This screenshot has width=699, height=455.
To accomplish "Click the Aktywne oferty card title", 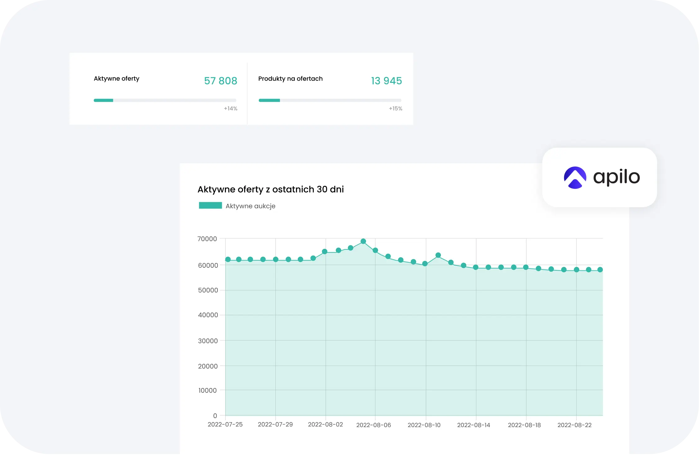I will pos(116,78).
